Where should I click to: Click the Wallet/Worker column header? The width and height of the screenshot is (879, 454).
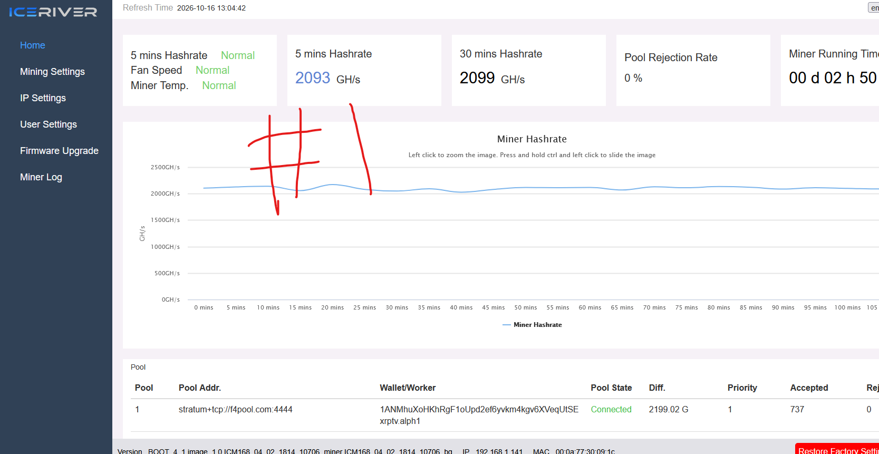[408, 388]
